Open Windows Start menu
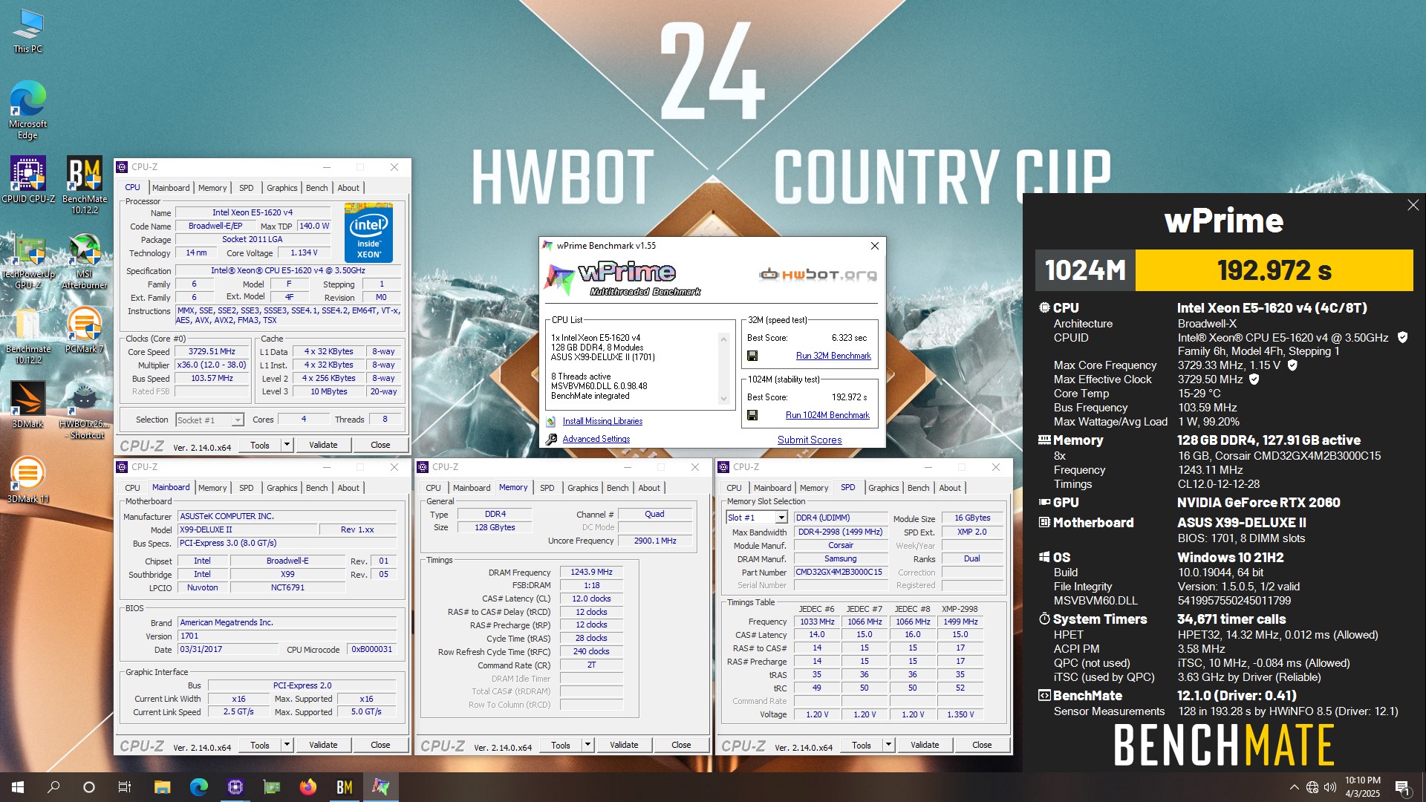Viewport: 1426px width, 802px height. coord(18,787)
